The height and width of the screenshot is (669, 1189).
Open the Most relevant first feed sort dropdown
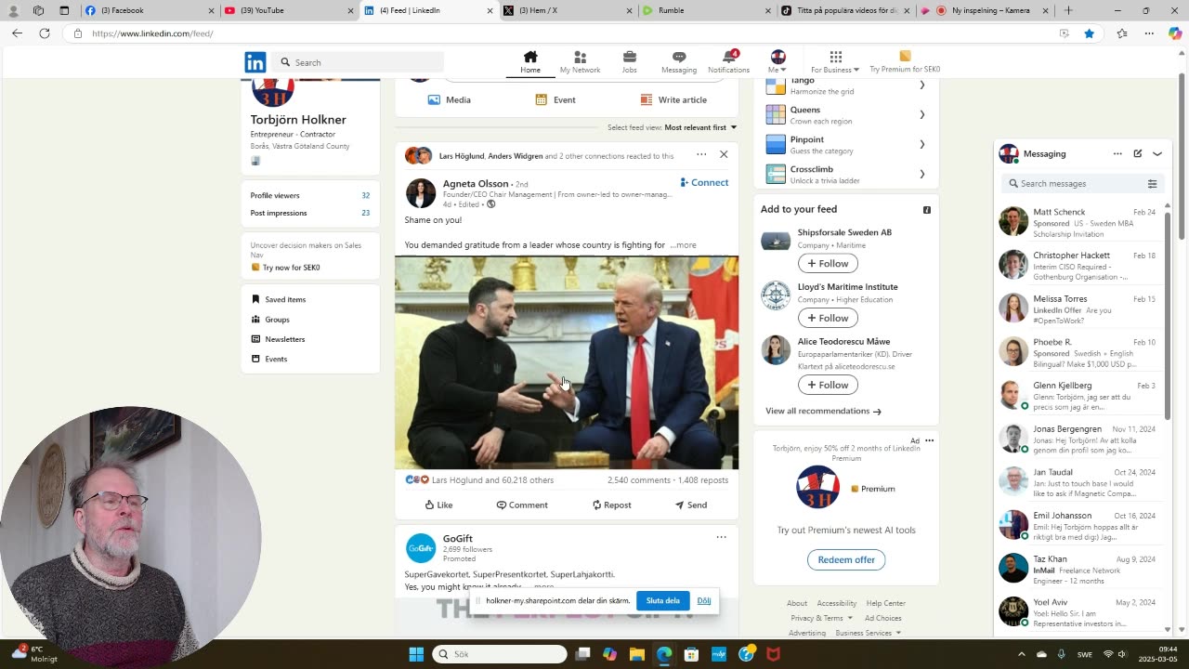(700, 127)
